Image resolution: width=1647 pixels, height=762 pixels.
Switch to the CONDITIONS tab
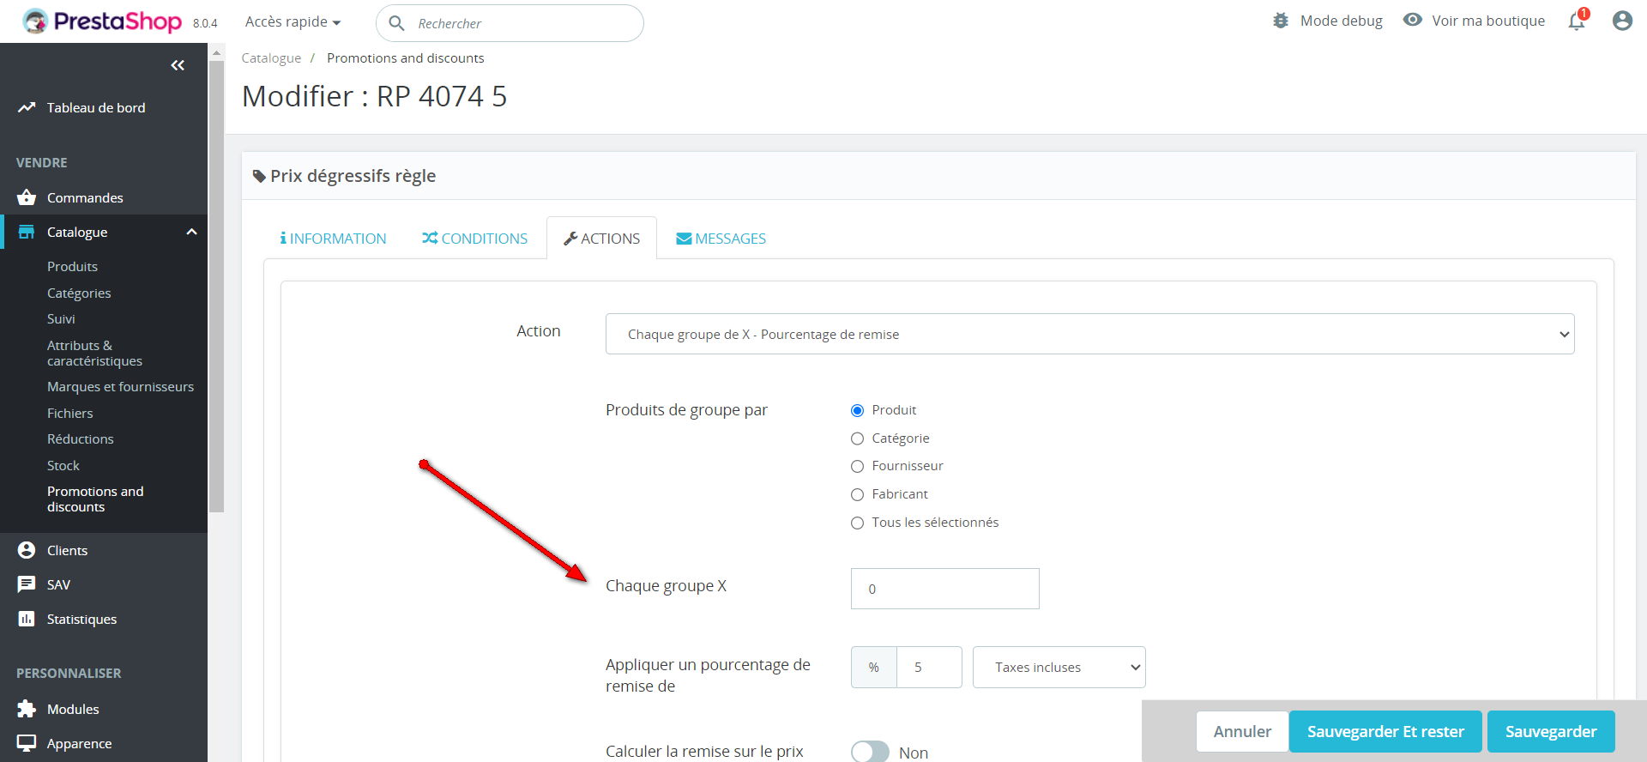point(474,239)
